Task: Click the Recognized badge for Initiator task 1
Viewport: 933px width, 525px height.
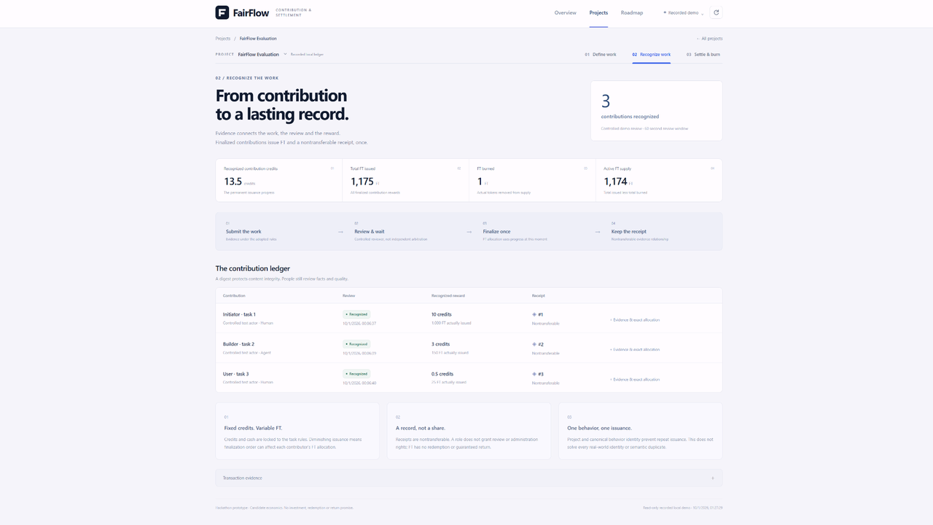Action: (x=356, y=314)
